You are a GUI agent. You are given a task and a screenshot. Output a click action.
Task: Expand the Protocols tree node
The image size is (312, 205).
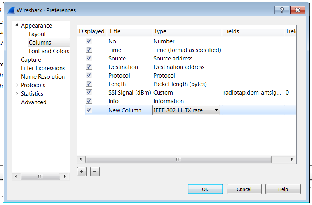[x=17, y=85]
